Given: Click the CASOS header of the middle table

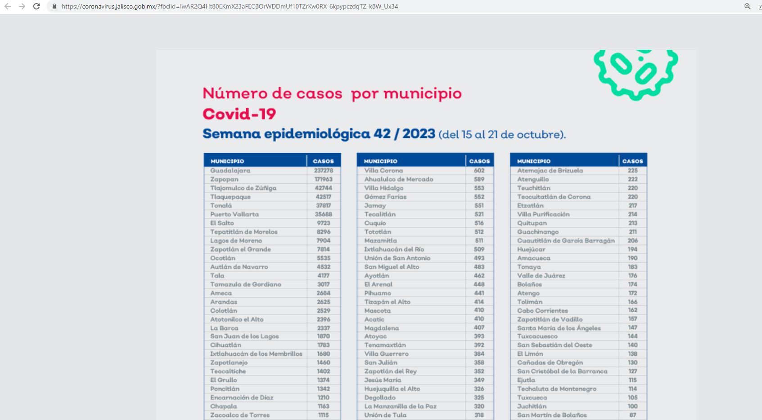Looking at the screenshot, I should [479, 160].
